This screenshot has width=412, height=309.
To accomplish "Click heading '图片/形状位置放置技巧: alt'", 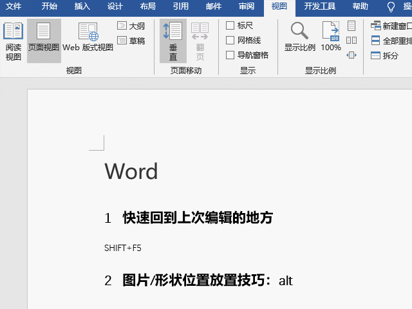I will 207,280.
